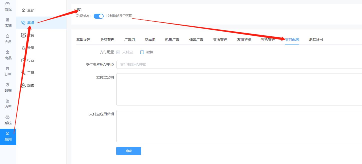Open the 基础设置 tab

[x=83, y=39]
